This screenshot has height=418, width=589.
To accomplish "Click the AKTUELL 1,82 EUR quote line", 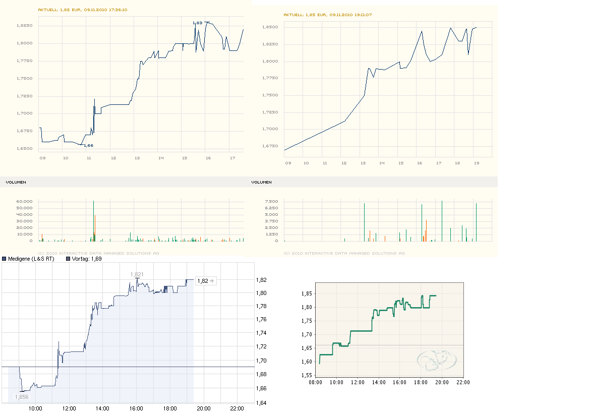I will tap(83, 10).
